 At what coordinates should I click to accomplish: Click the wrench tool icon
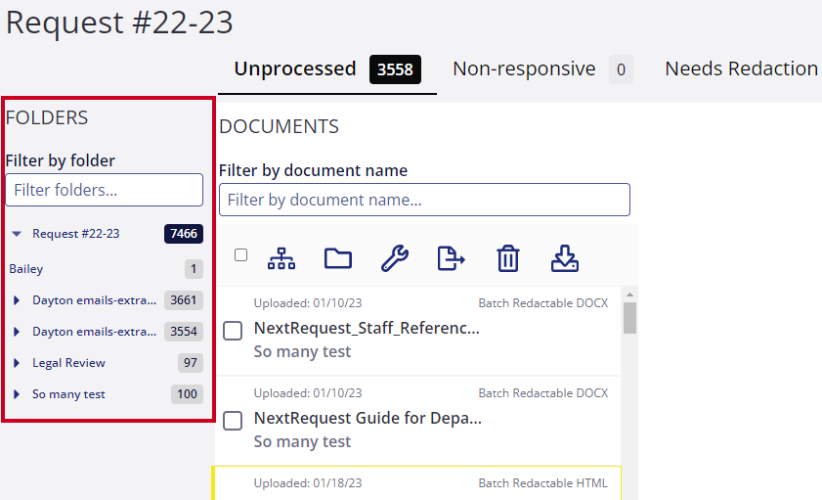point(395,258)
